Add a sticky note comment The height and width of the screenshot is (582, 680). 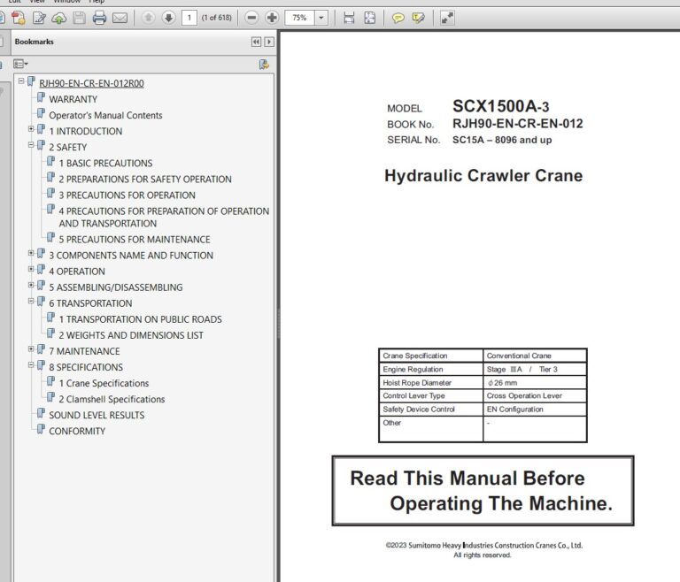click(398, 18)
